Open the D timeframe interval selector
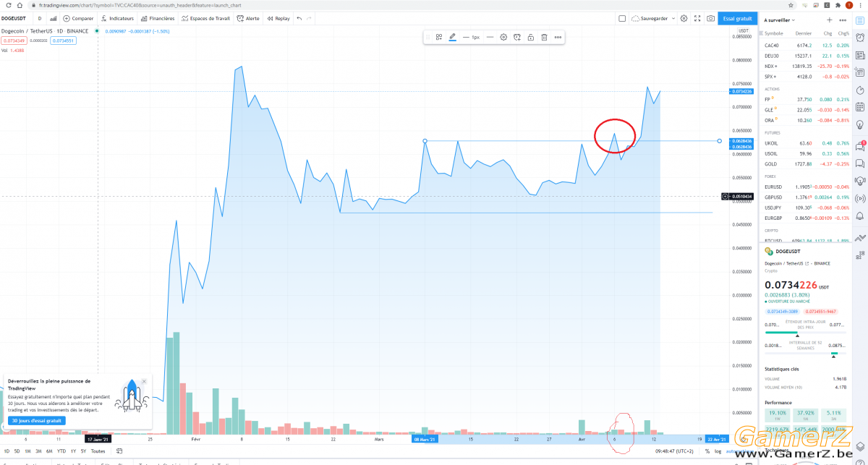868x465 pixels. click(x=39, y=18)
